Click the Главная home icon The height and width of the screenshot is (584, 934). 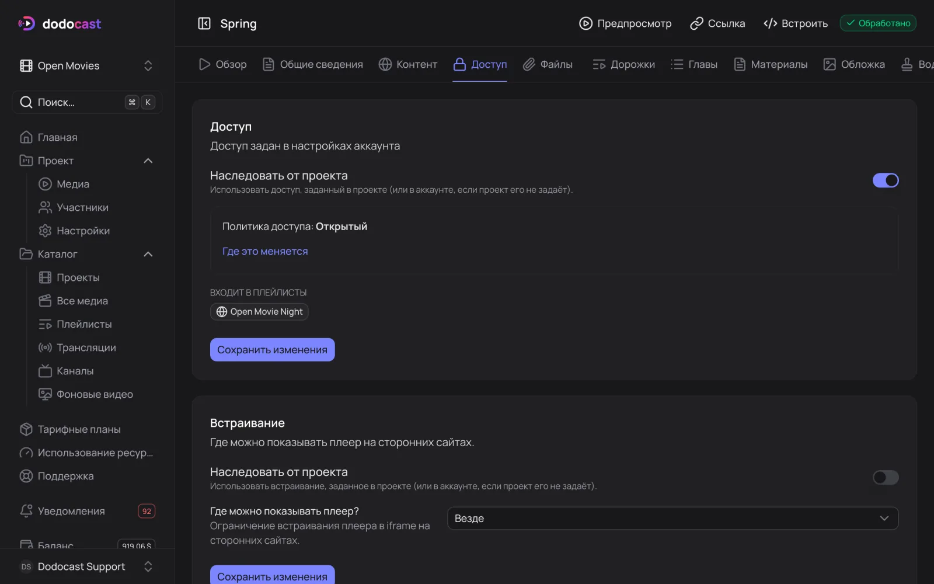click(x=26, y=137)
